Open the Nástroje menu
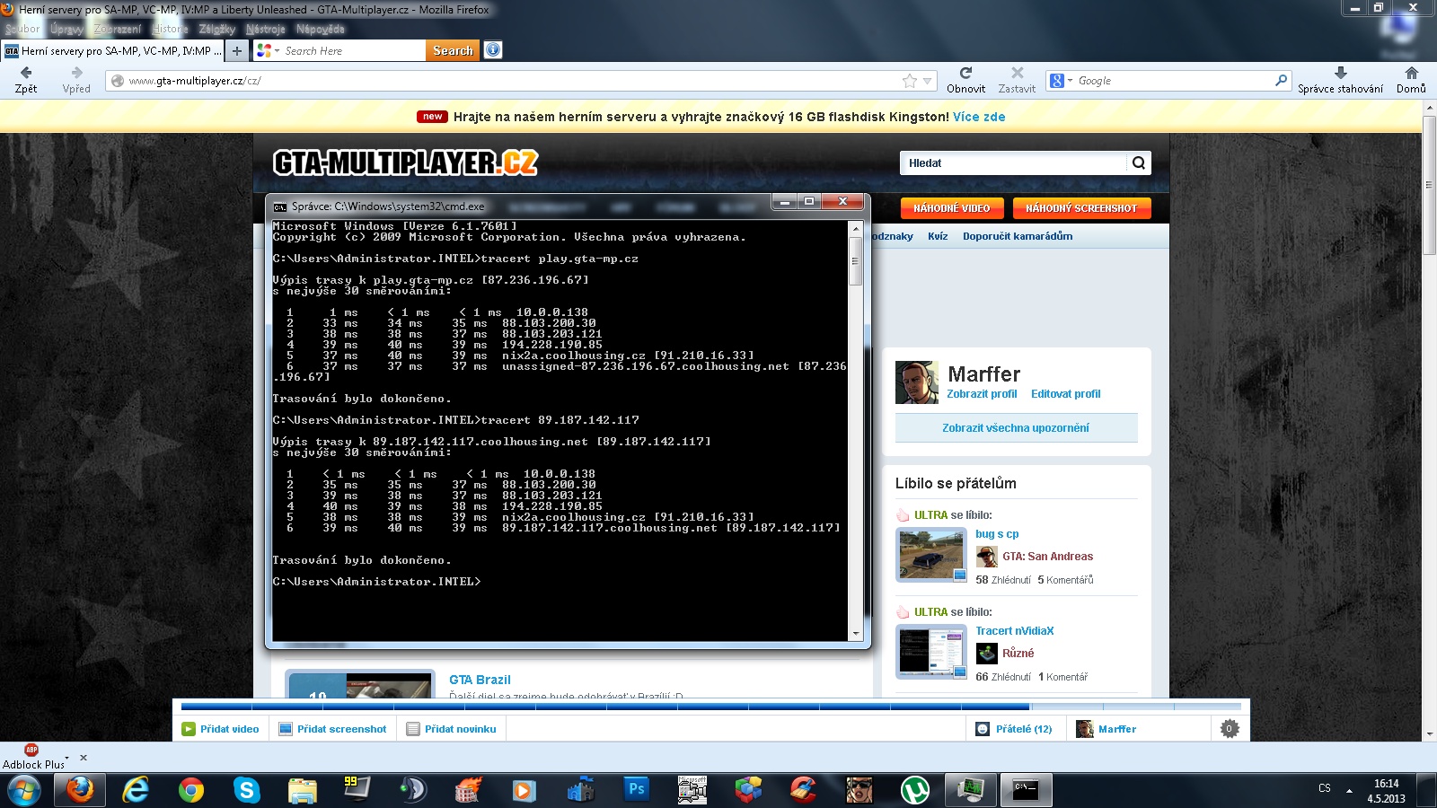The height and width of the screenshot is (808, 1437). pos(265,29)
